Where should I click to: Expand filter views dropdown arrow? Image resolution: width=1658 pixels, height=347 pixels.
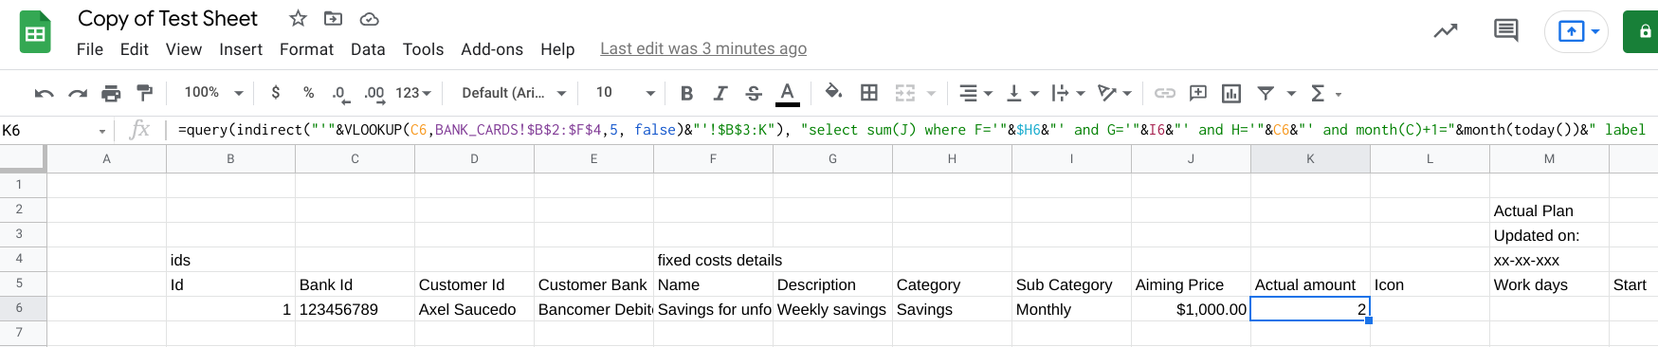1291,93
